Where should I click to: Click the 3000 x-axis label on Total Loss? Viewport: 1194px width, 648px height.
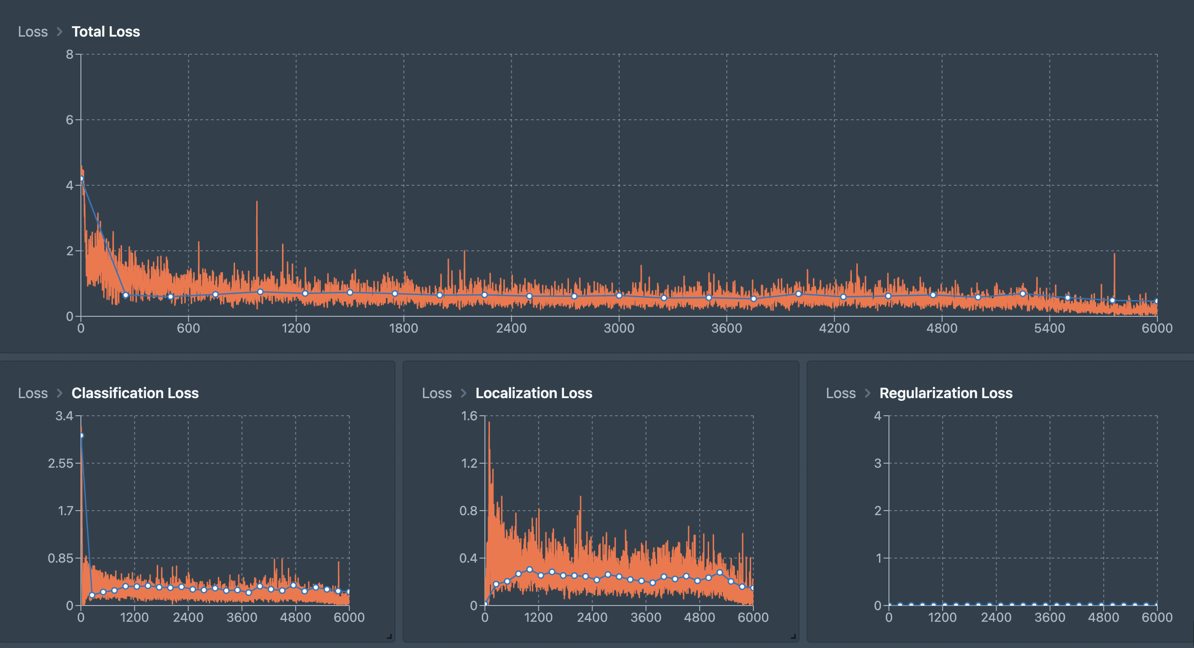point(619,328)
